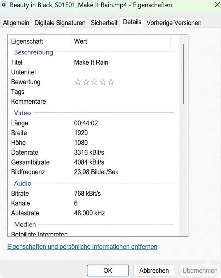Confirm the dialog with OK
Image resolution: width=221 pixels, height=278 pixels.
click(108, 270)
